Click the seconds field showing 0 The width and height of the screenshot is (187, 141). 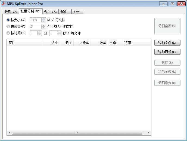(53, 33)
